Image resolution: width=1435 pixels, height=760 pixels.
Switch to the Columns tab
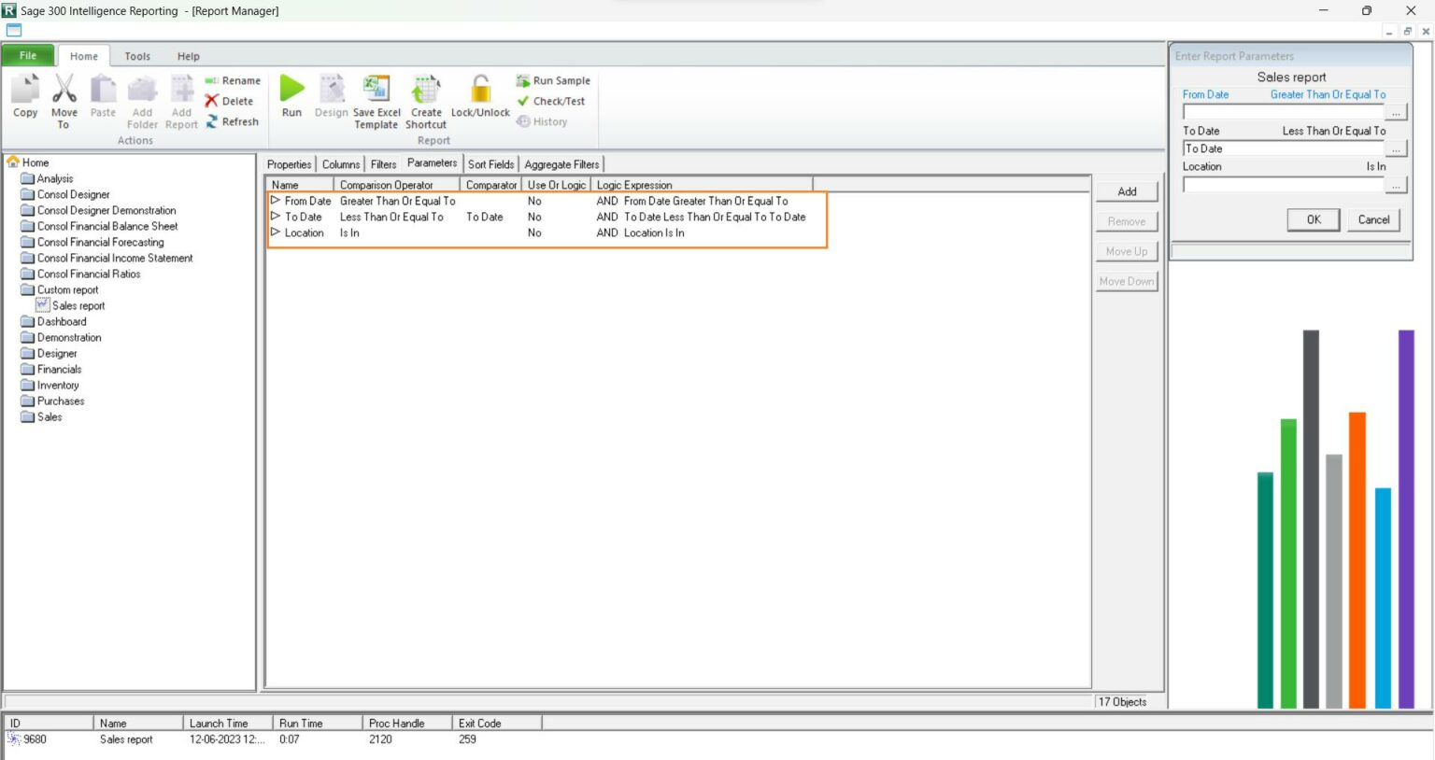(x=340, y=163)
